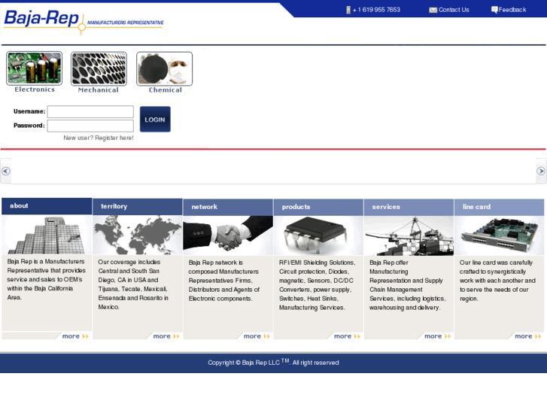Click the phone icon beside the number
Viewport: 547px width, 410px height.
point(348,10)
